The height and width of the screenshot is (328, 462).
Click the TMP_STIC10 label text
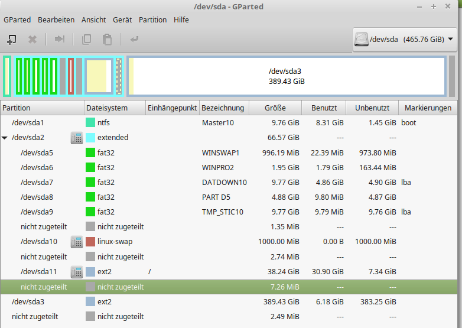223,212
